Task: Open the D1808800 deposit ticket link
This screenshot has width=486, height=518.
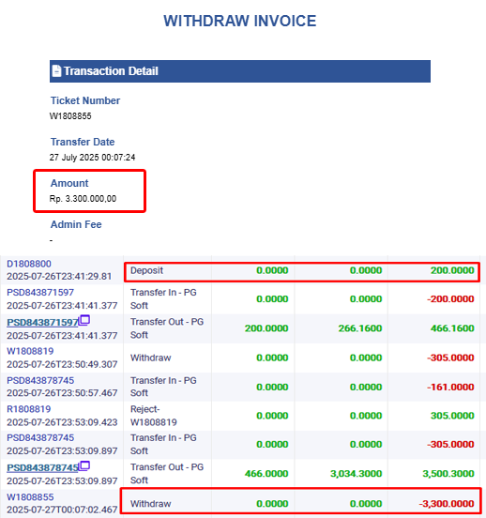Action: click(29, 264)
